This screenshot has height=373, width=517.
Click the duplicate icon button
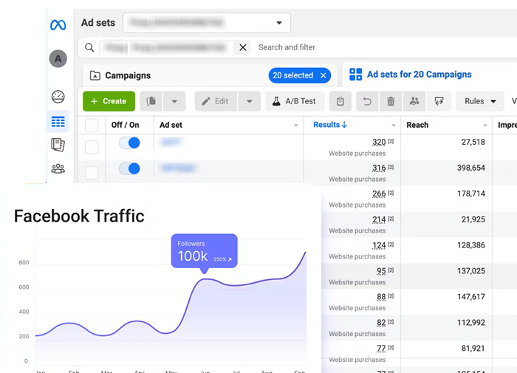[x=151, y=101]
